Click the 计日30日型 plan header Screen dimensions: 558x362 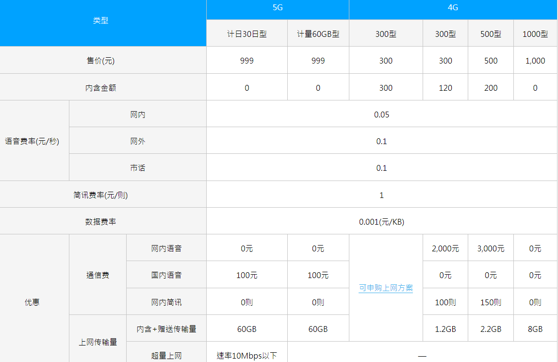pyautogui.click(x=247, y=34)
